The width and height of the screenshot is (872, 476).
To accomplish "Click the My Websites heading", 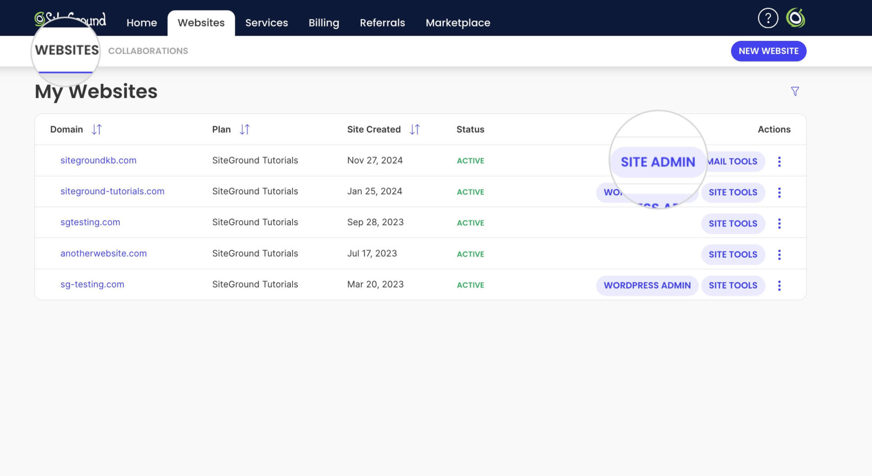I will 96,92.
